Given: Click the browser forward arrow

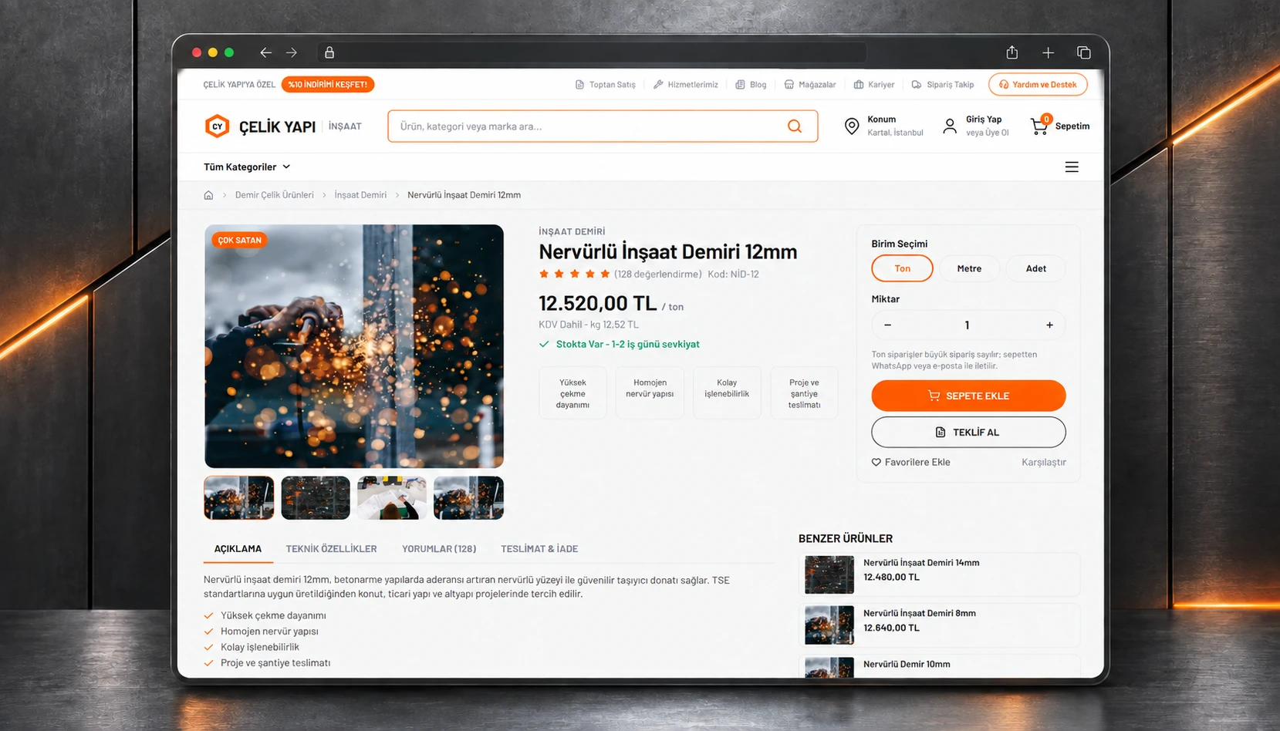Looking at the screenshot, I should [x=292, y=52].
